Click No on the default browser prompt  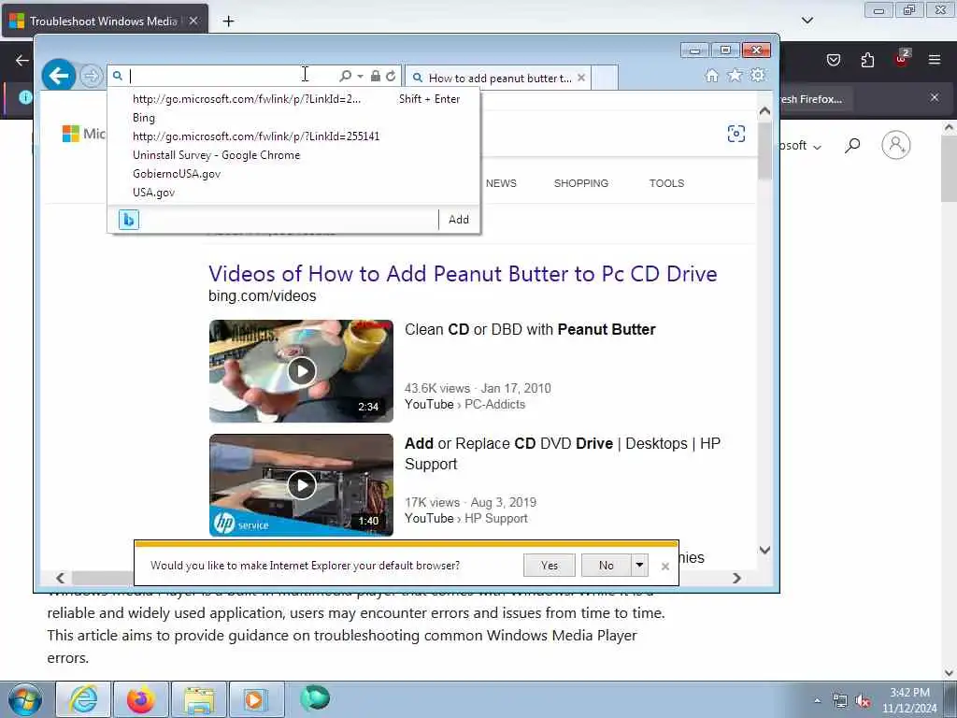tap(606, 566)
